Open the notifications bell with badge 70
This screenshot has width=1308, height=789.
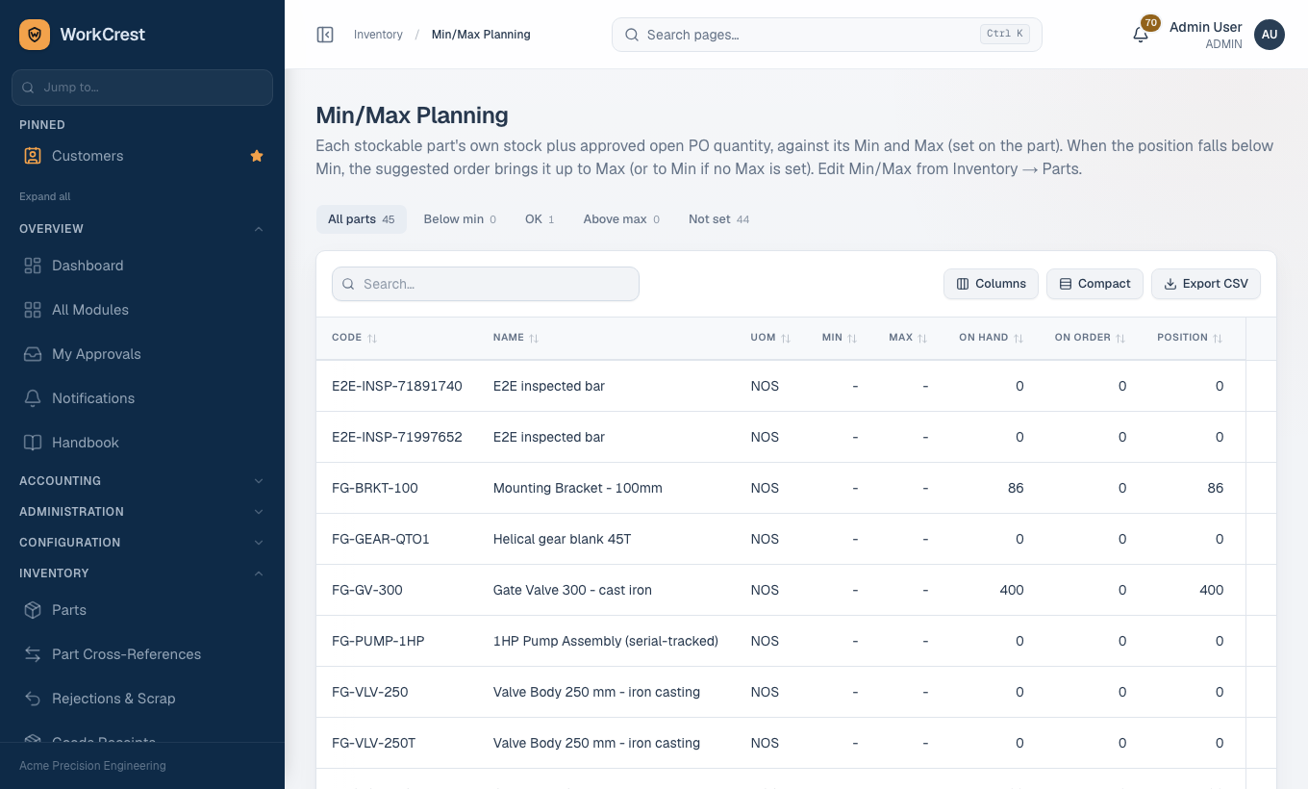[x=1141, y=35]
